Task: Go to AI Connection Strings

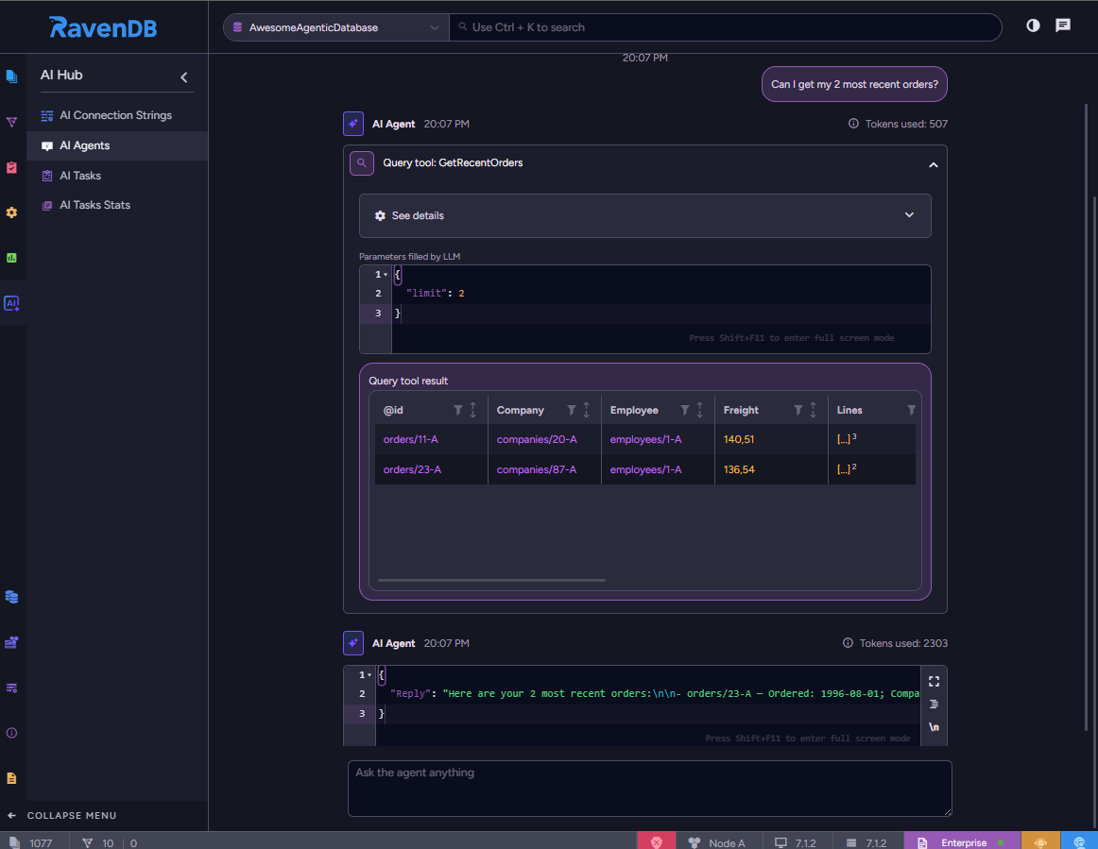Action: pyautogui.click(x=117, y=115)
